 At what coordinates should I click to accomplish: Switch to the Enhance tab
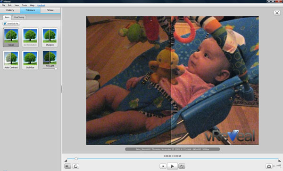click(x=30, y=10)
